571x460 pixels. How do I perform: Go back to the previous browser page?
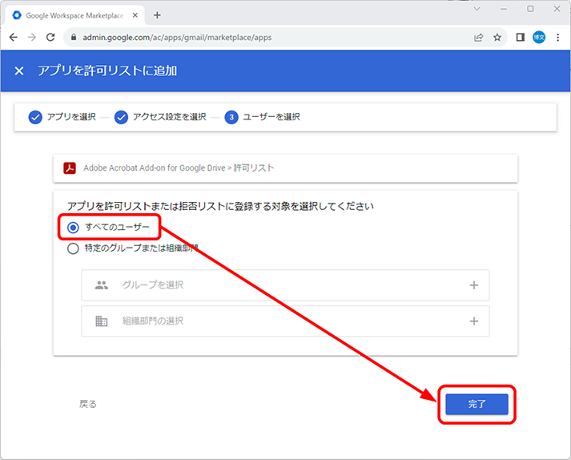coord(14,37)
